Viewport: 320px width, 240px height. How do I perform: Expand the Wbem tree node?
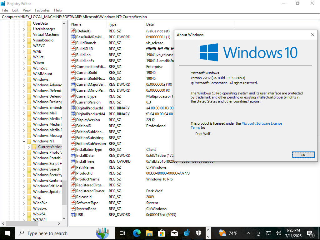(x=24, y=63)
